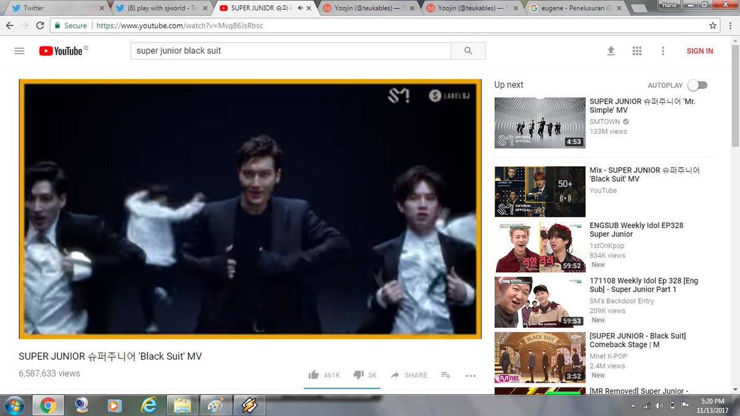Screen dimensions: 740x416
Task: Click the Share arrow icon
Action: [x=395, y=375]
